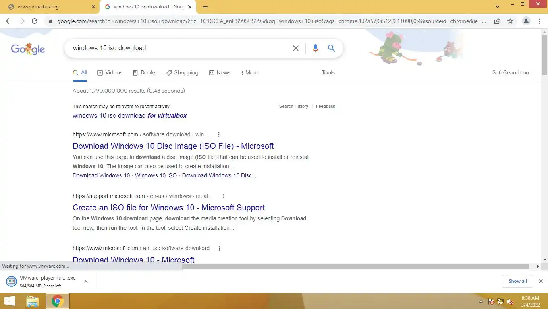
Task: Show all downloads
Action: [x=517, y=281]
